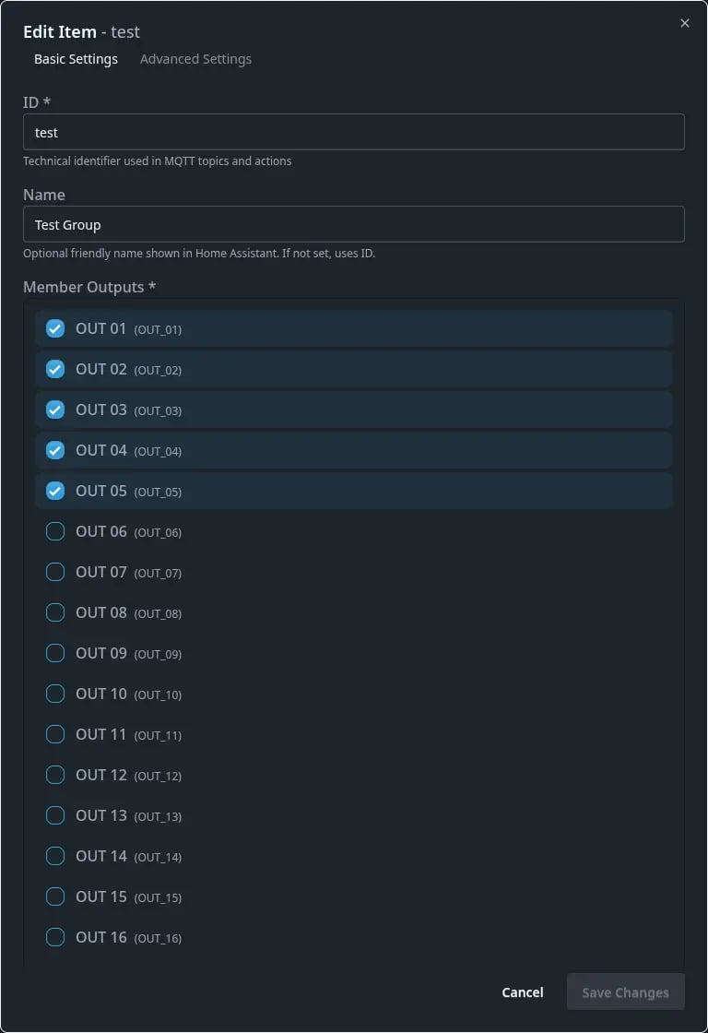Switch to the Advanced Settings tab
Image resolution: width=708 pixels, height=1033 pixels.
(195, 59)
